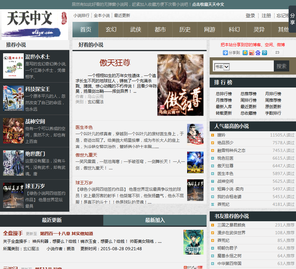Open 绝世唐门 cover thumbnail
Screen dimensions: 296x269
tap(13, 163)
